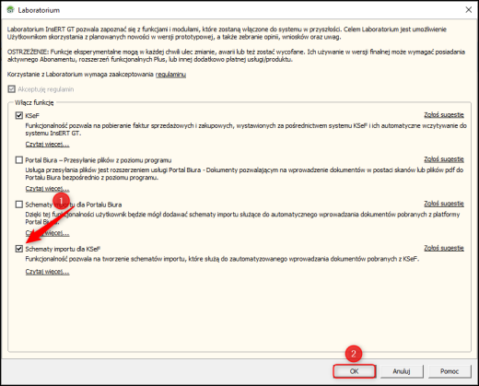Image resolution: width=479 pixels, height=386 pixels.
Task: Cancel with the Anuluj button
Action: tap(402, 371)
